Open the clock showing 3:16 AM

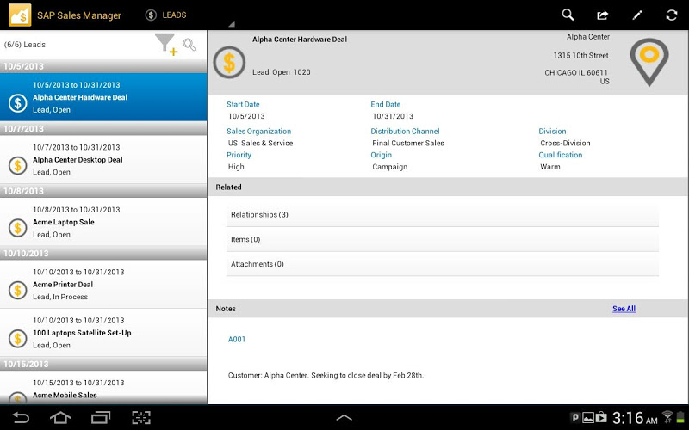[x=635, y=418]
